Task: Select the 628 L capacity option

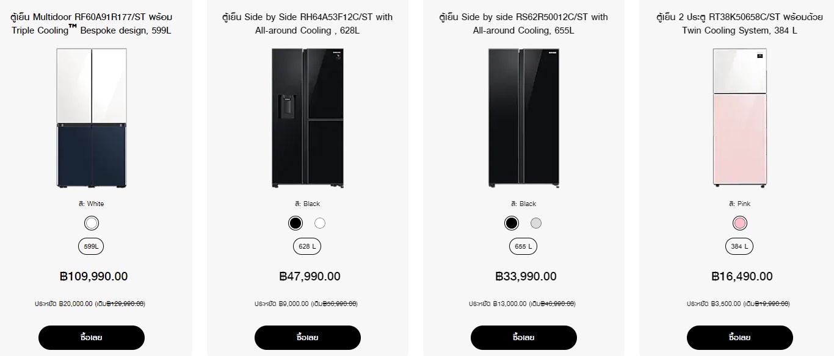Action: tap(308, 247)
